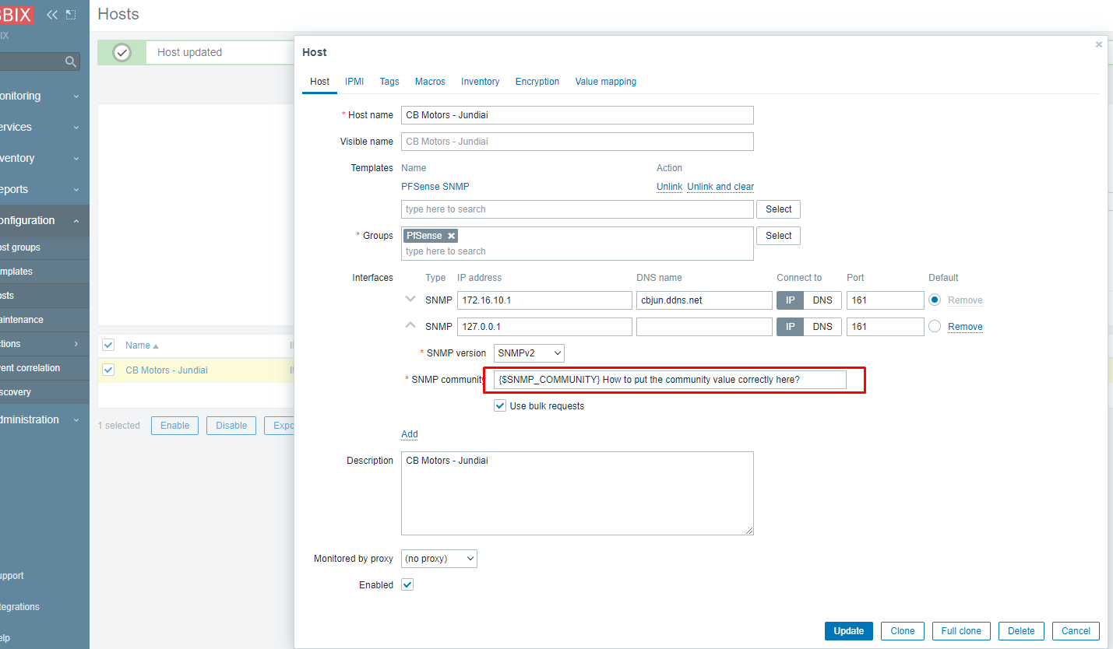
Task: Click Unlink and clear for the PFSense SNMP template
Action: point(720,186)
